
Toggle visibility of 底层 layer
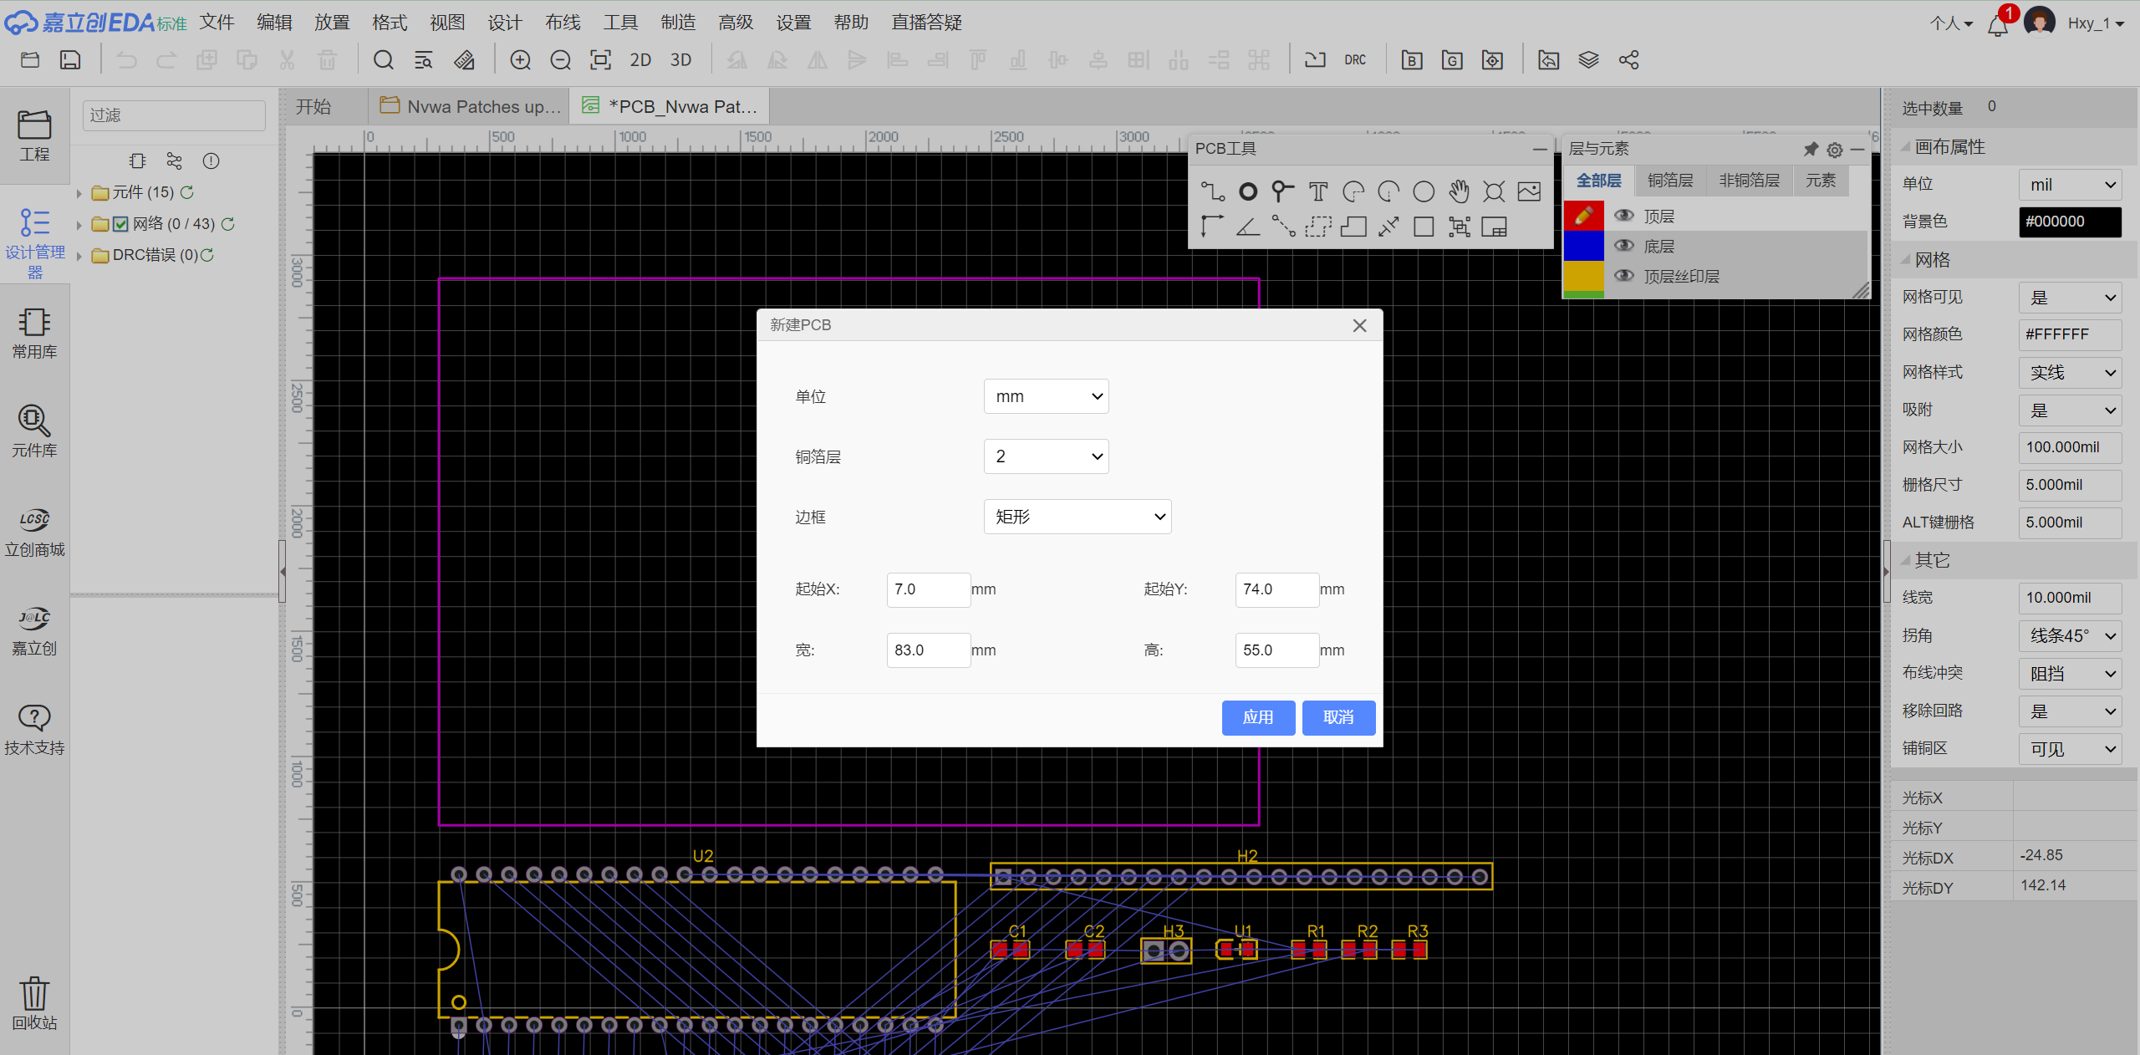click(1624, 246)
